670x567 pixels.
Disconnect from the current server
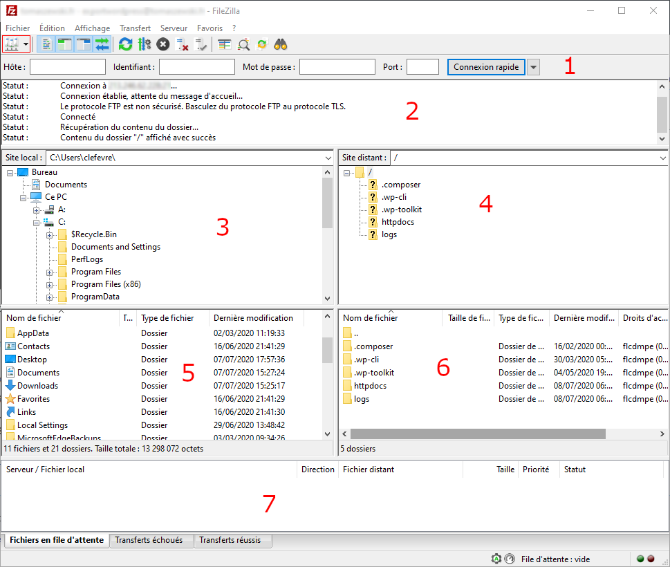(182, 44)
